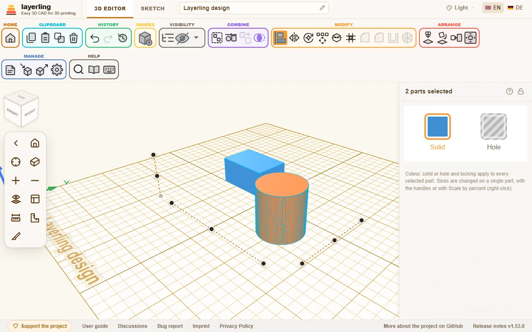Click the lay-flat rotate icon in Arrange
This screenshot has width=532, height=332.
click(x=442, y=38)
